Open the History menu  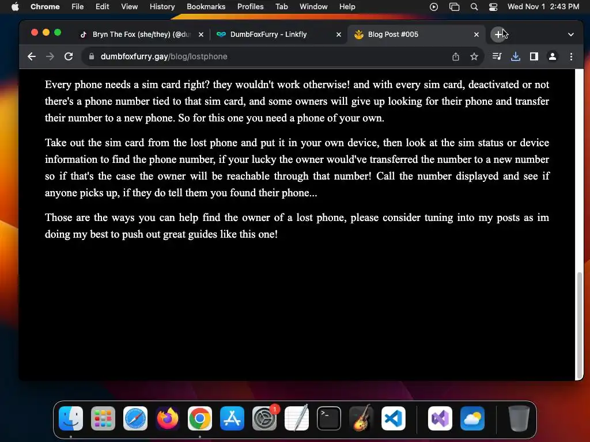[162, 7]
